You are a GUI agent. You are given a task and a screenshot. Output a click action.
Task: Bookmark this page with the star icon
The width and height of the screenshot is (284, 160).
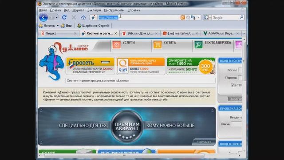188,17
